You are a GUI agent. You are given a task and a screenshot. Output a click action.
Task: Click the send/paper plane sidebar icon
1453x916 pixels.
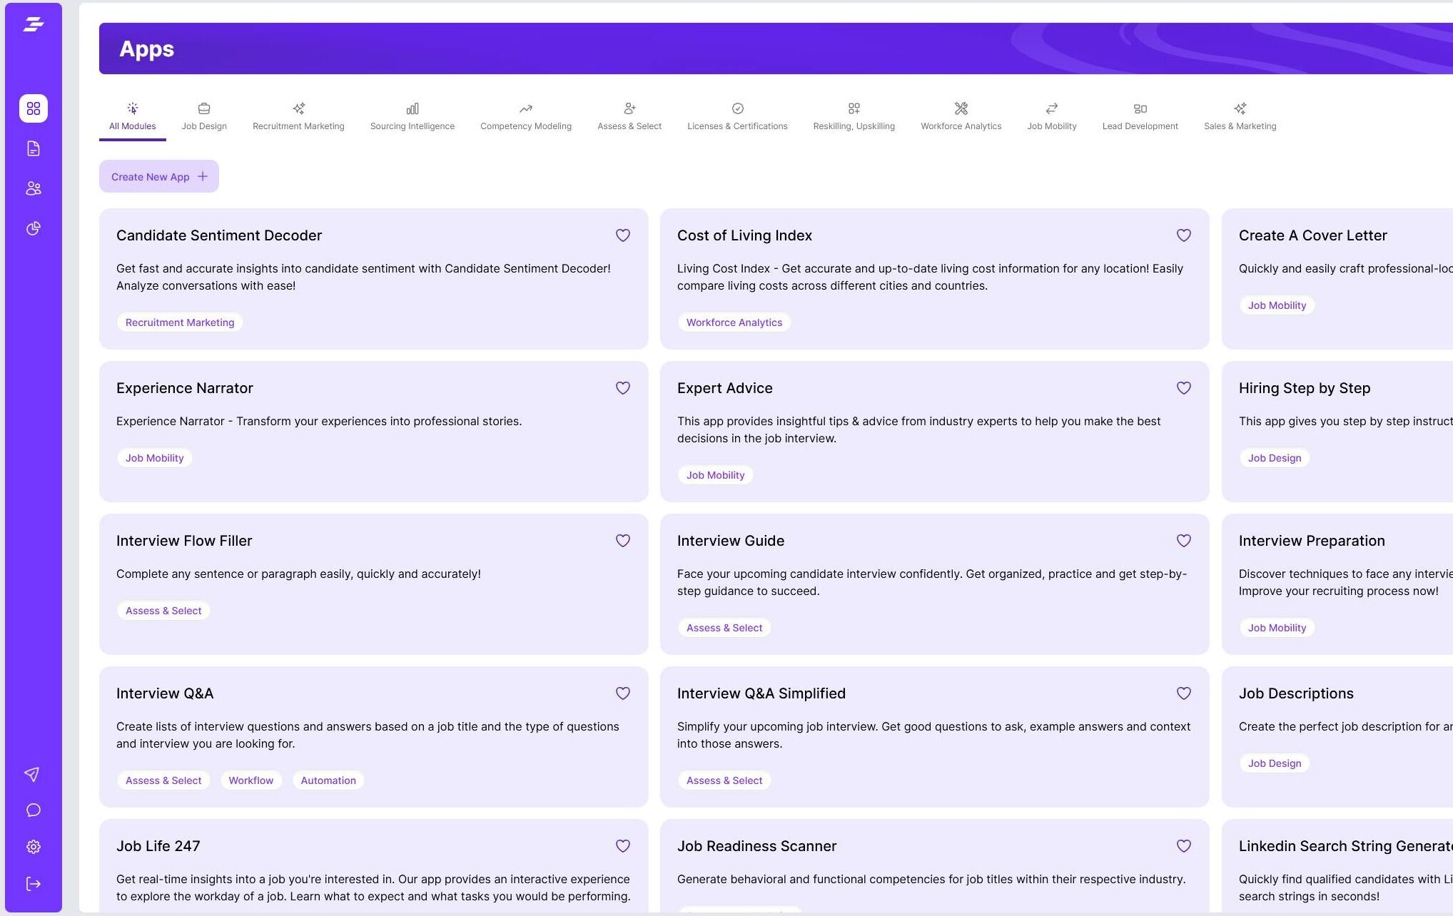33,774
